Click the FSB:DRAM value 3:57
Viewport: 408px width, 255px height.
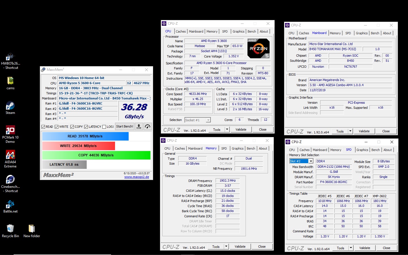(x=228, y=186)
